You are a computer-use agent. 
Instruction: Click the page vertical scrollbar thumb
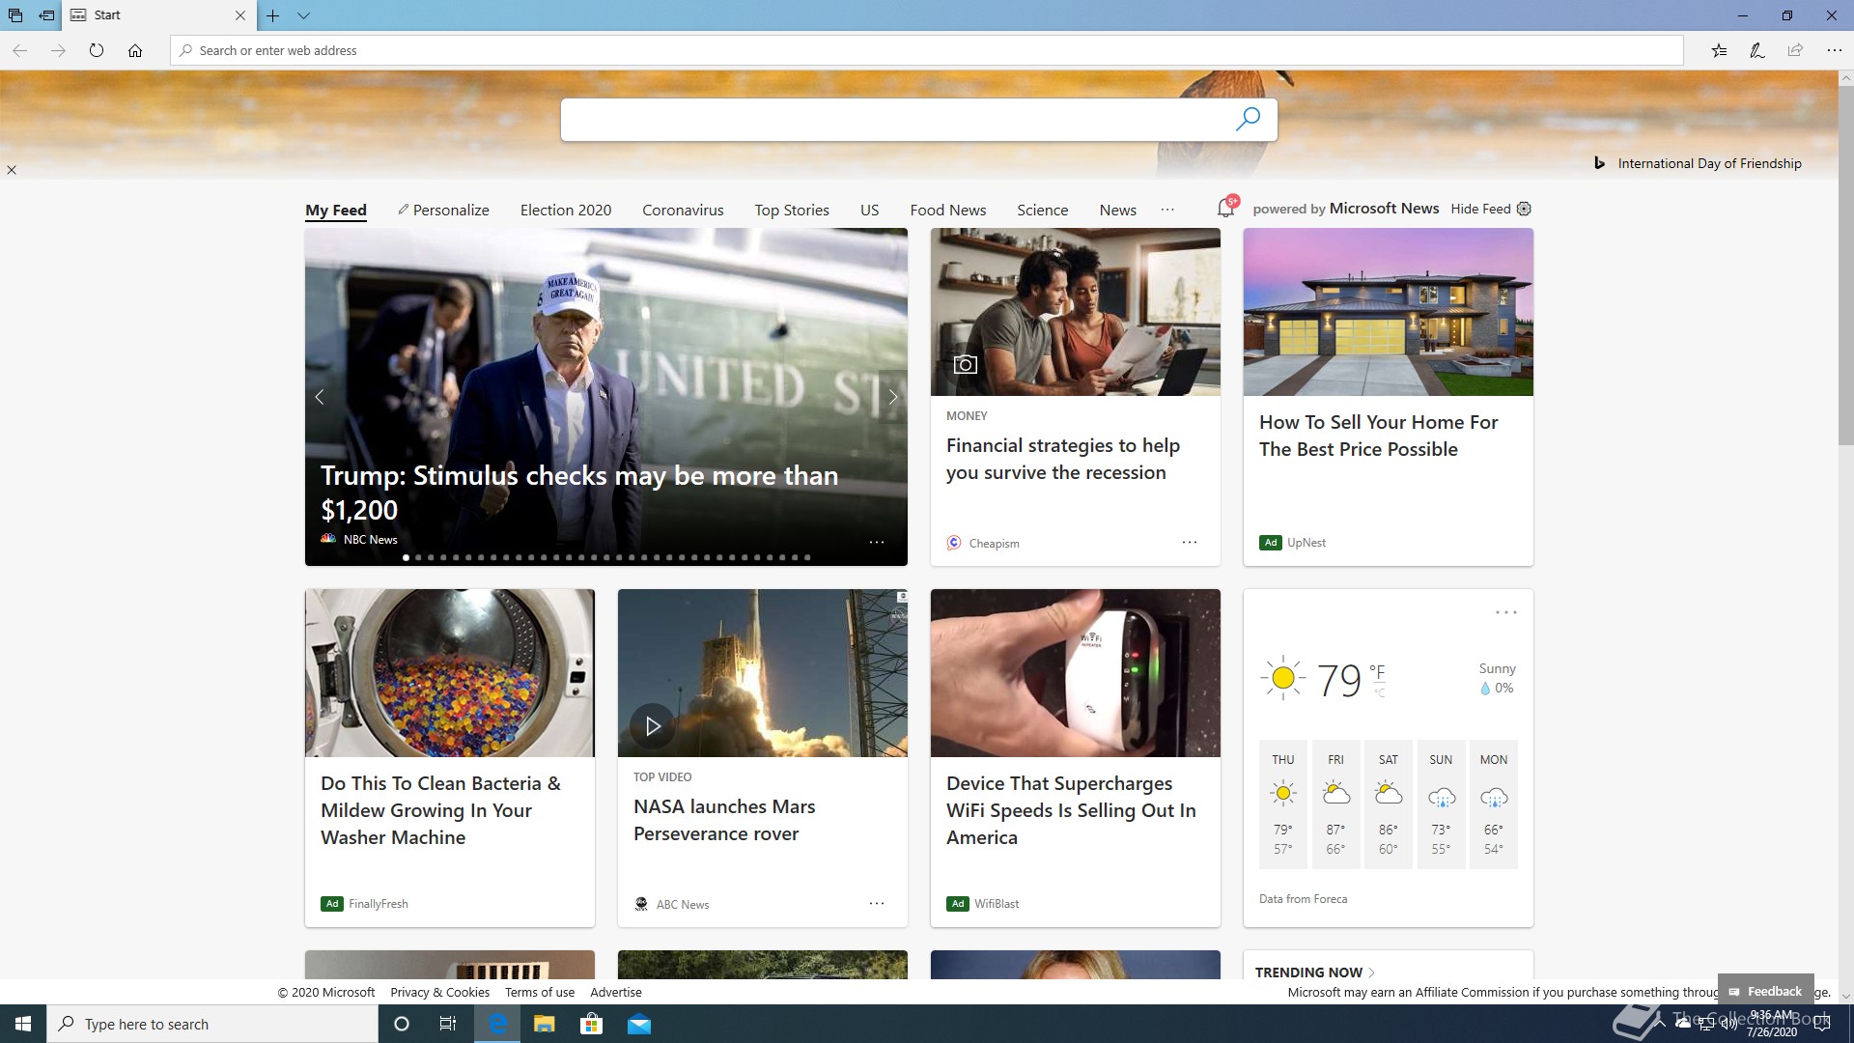coord(1845,266)
